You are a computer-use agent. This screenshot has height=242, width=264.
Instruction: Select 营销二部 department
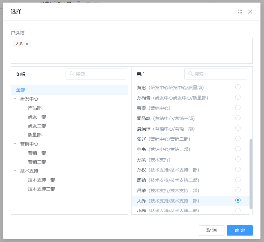37,162
